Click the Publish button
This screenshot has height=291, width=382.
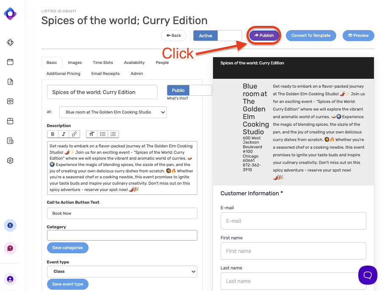point(264,36)
